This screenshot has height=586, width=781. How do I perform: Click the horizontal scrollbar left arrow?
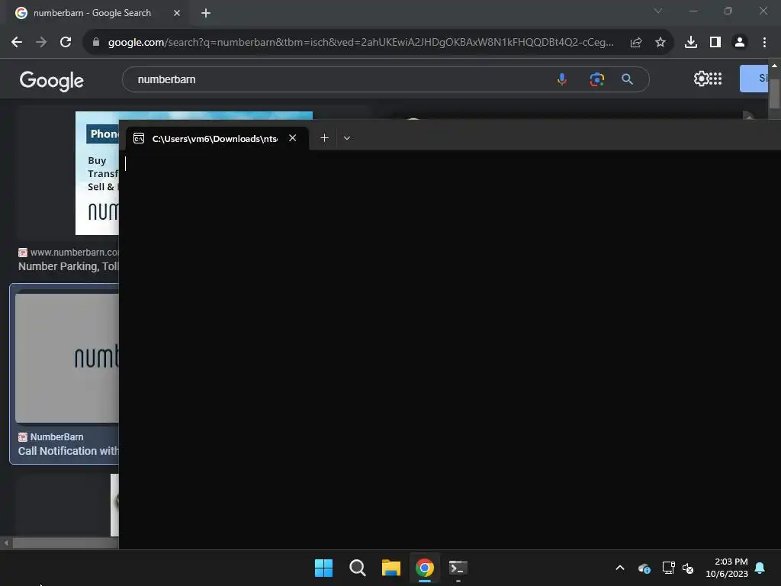click(x=6, y=543)
